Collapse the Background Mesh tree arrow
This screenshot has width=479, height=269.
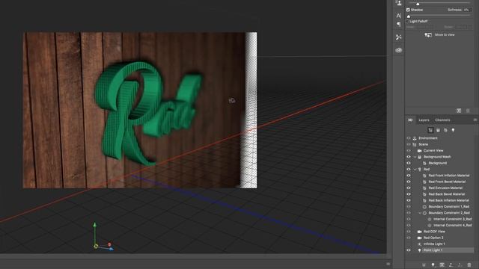point(415,157)
